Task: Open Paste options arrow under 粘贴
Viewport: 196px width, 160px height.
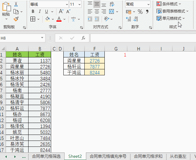Action: coord(6,19)
